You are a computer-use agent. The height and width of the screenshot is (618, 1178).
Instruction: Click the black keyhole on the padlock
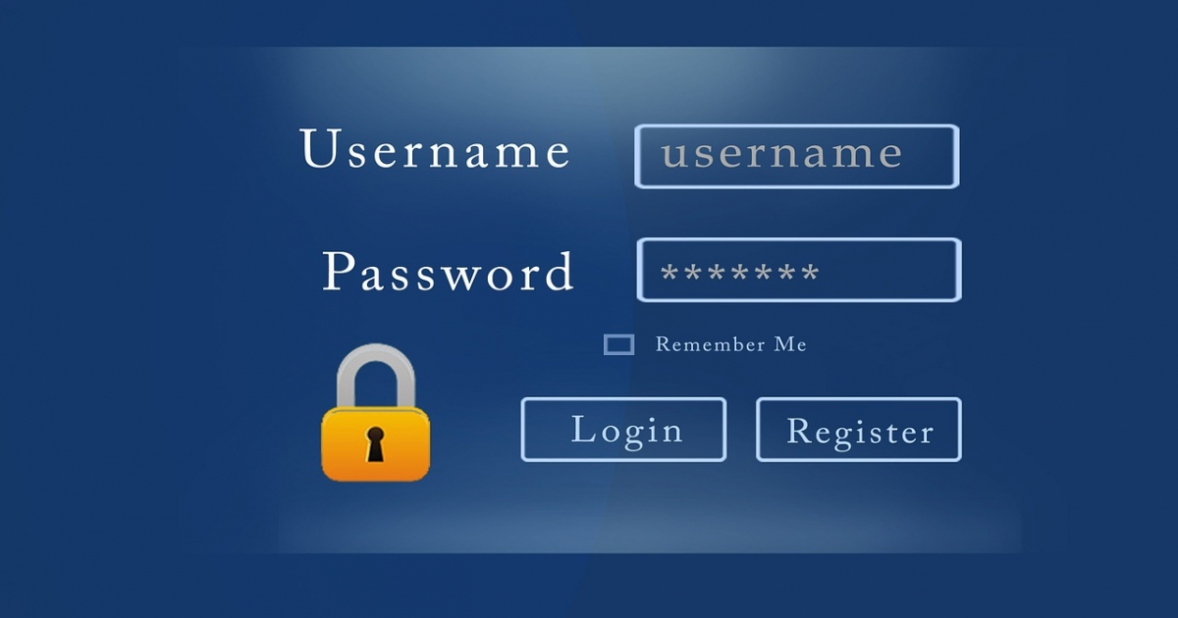tap(376, 443)
